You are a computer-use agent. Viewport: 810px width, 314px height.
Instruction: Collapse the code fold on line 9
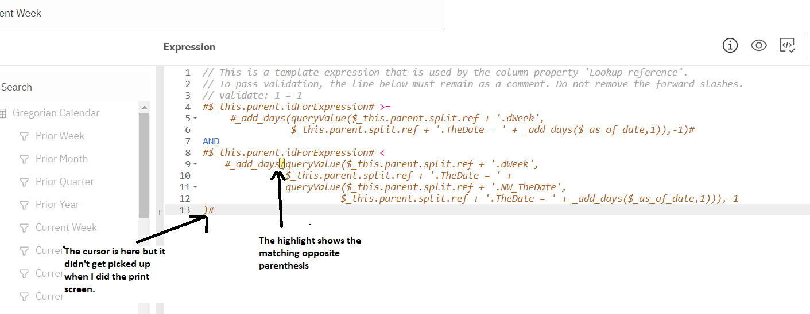click(x=195, y=164)
